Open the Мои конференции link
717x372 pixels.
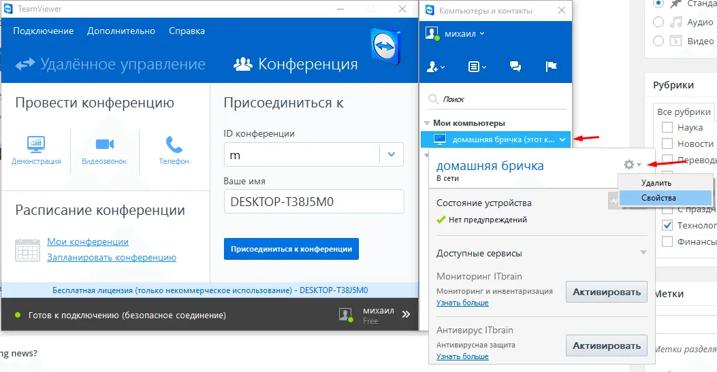click(x=88, y=241)
